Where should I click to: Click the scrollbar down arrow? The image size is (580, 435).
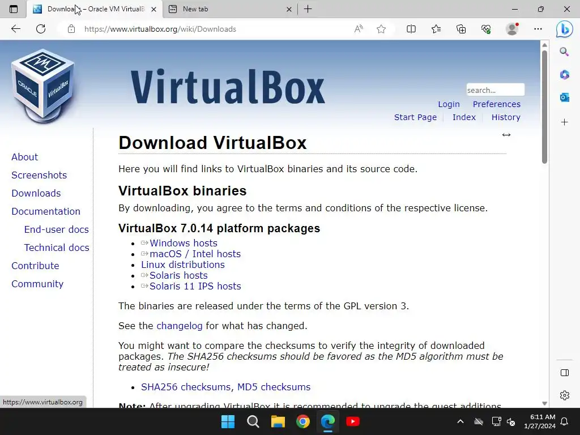click(x=544, y=403)
